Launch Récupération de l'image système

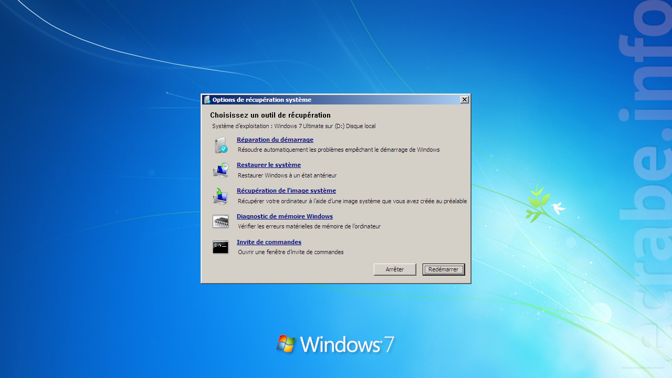click(x=286, y=191)
